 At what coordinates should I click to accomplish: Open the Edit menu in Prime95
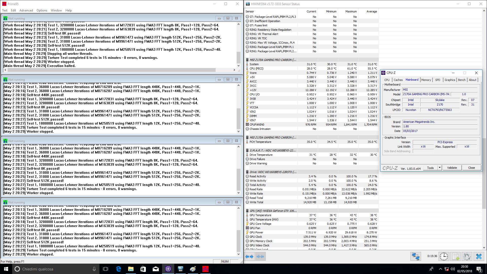[x=13, y=10]
